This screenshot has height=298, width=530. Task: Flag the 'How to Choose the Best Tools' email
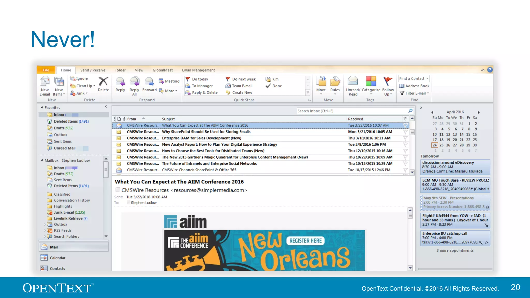[405, 151]
